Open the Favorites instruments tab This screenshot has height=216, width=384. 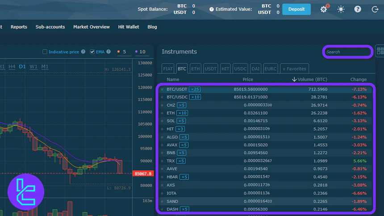pyautogui.click(x=294, y=69)
